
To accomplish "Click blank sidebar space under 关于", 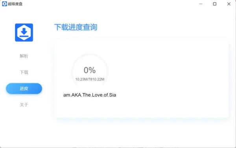I will [24, 127].
